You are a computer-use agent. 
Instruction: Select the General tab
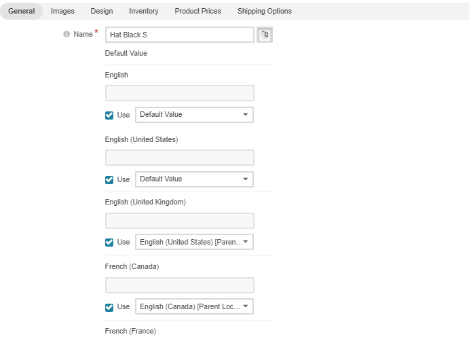[22, 11]
